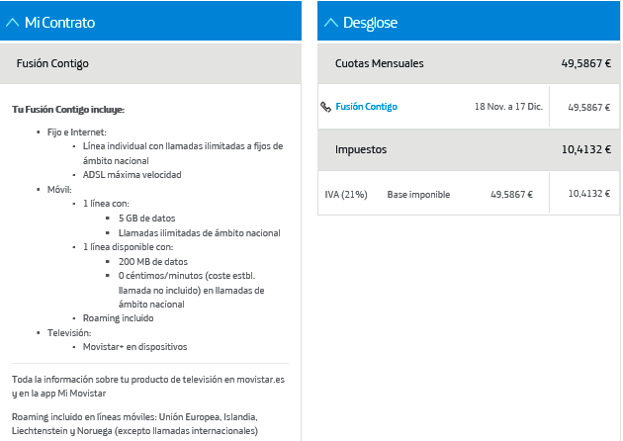Click the Base imponible amount 49,5867 €
The image size is (623, 441).
pos(511,195)
